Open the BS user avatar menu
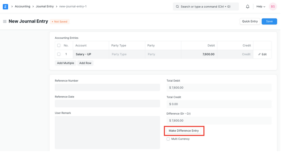The height and width of the screenshot is (154, 286). click(x=273, y=7)
